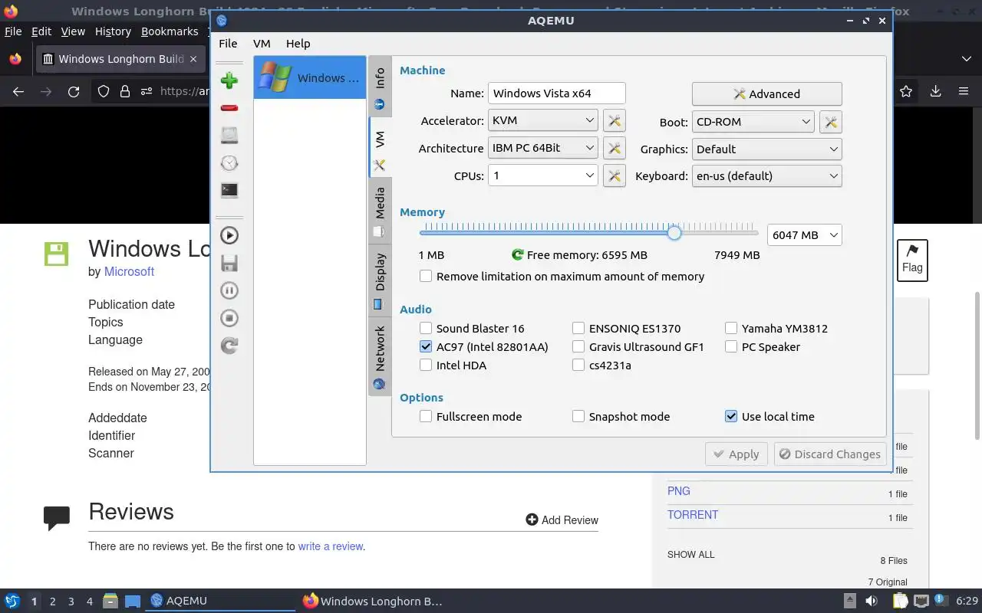Delete VM using red minus icon
982x613 pixels.
pos(229,108)
